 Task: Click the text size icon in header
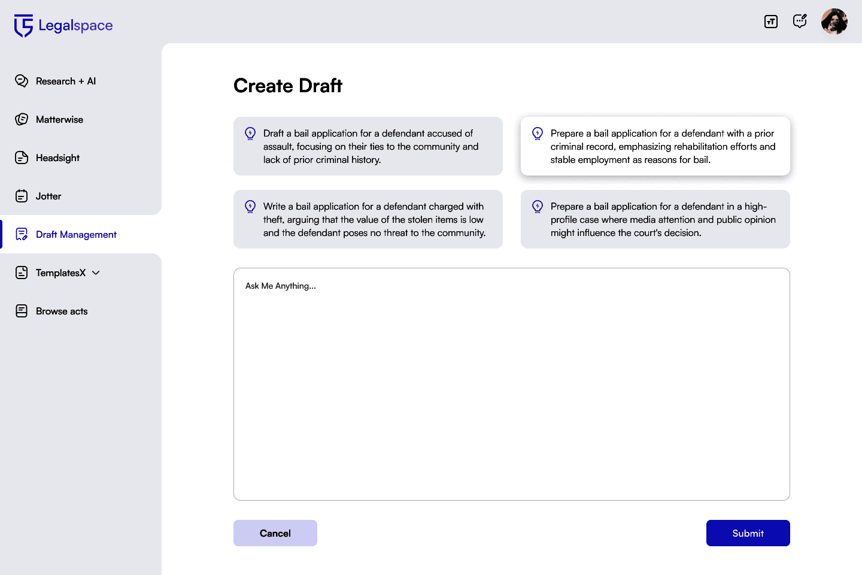click(x=771, y=22)
